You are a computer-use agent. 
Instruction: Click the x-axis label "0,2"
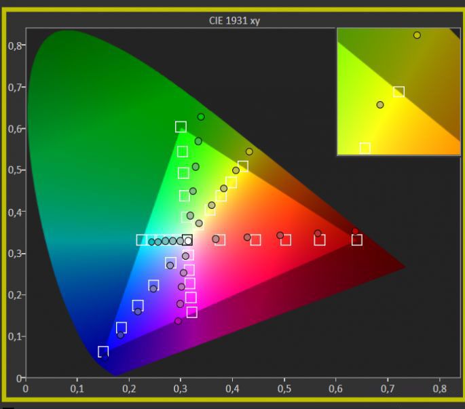[x=129, y=389]
